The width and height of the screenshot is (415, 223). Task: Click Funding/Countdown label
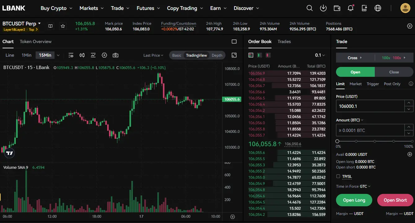(178, 24)
